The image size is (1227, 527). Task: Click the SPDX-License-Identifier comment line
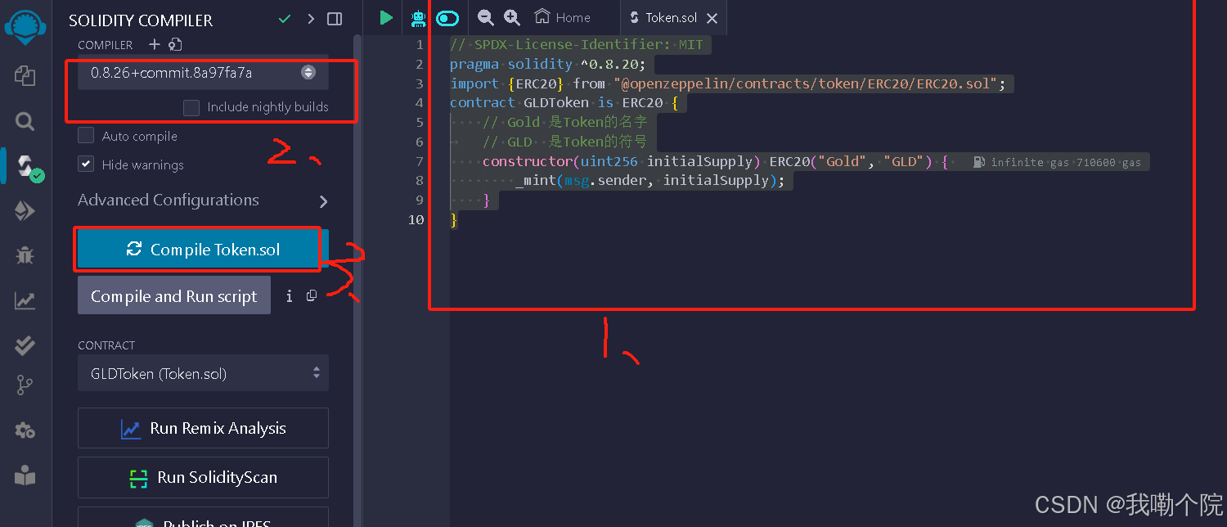tap(576, 44)
